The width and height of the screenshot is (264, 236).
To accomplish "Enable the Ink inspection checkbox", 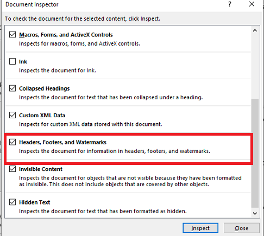I will [x=12, y=61].
